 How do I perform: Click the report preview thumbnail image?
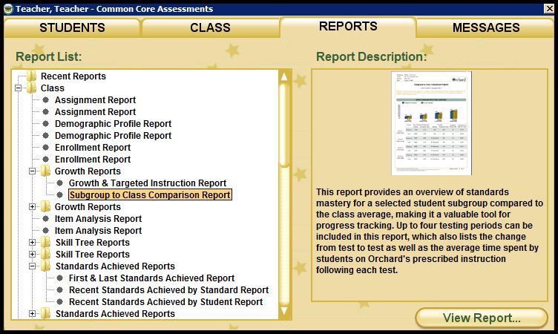(x=431, y=123)
